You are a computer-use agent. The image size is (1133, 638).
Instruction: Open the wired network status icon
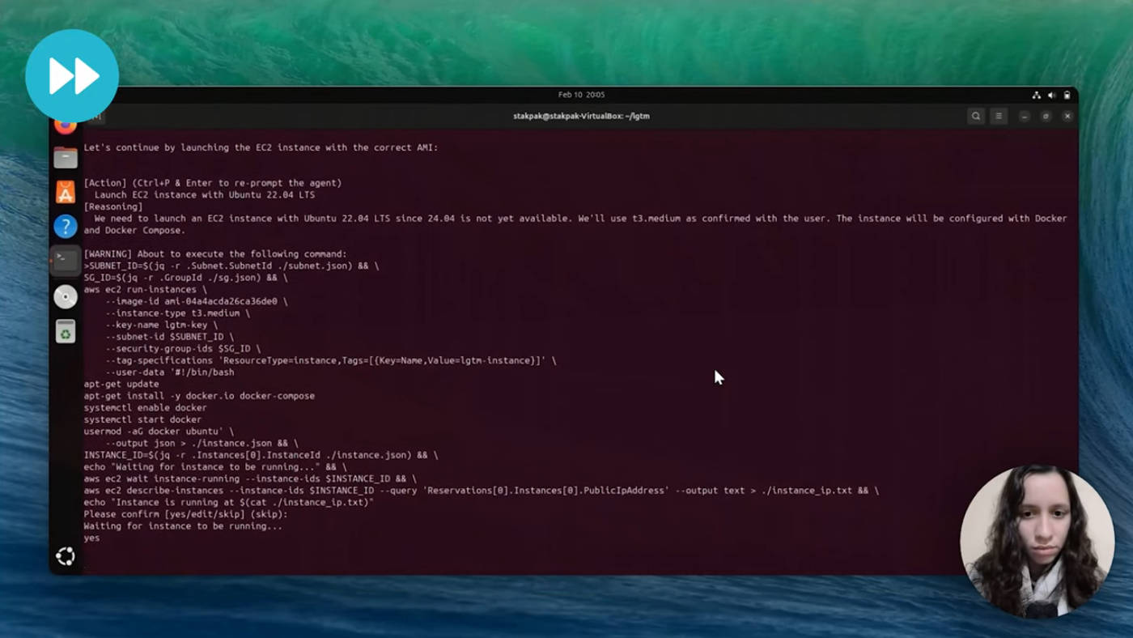1036,95
